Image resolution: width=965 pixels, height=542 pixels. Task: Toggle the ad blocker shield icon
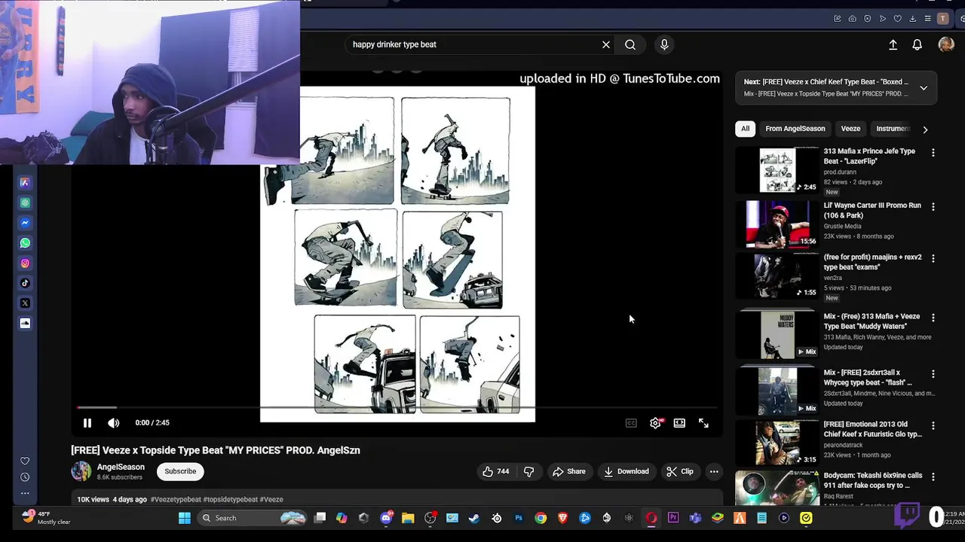[867, 19]
